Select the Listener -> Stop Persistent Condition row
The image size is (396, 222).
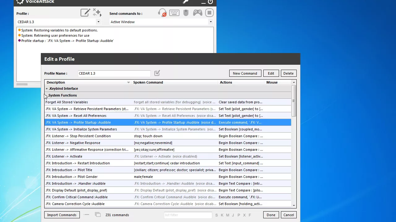pyautogui.click(x=168, y=136)
